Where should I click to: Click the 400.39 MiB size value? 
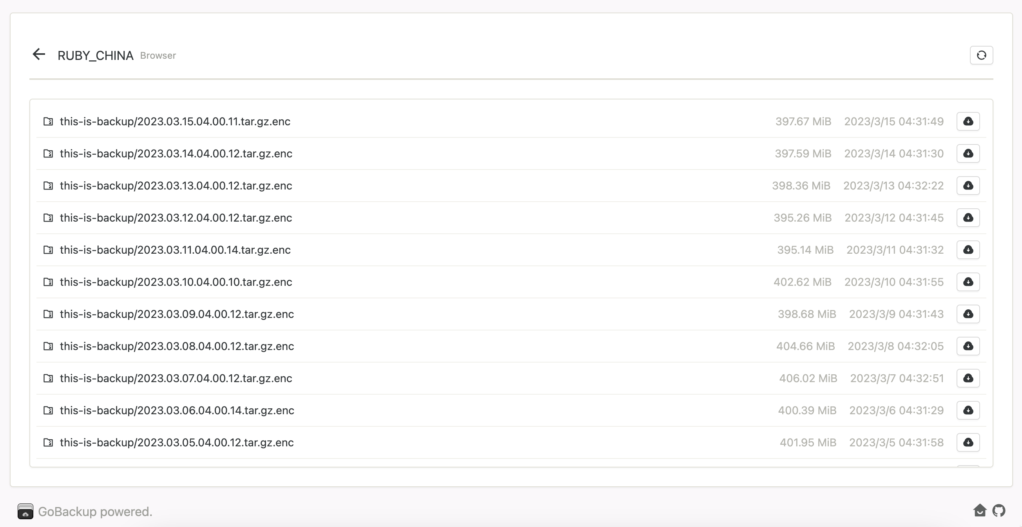point(807,410)
